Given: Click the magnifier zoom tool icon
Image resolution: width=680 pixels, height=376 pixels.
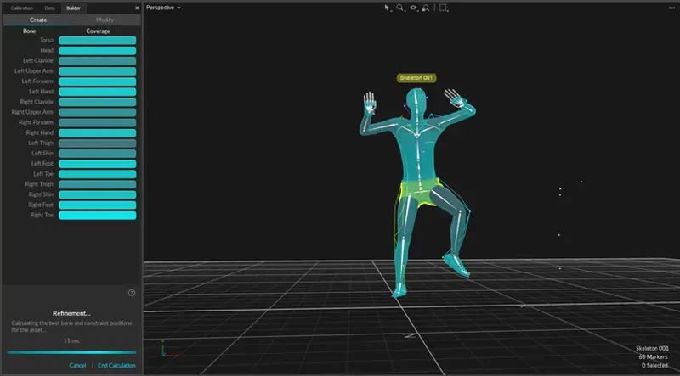Looking at the screenshot, I should [x=400, y=8].
